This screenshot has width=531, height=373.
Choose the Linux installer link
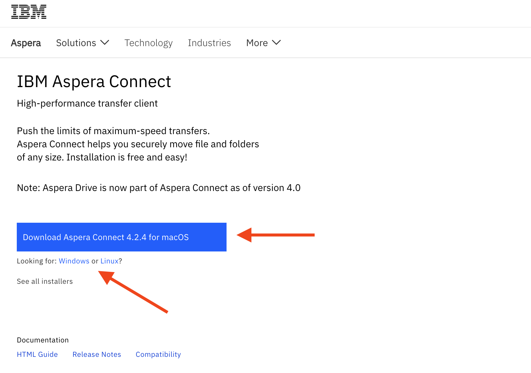click(109, 261)
